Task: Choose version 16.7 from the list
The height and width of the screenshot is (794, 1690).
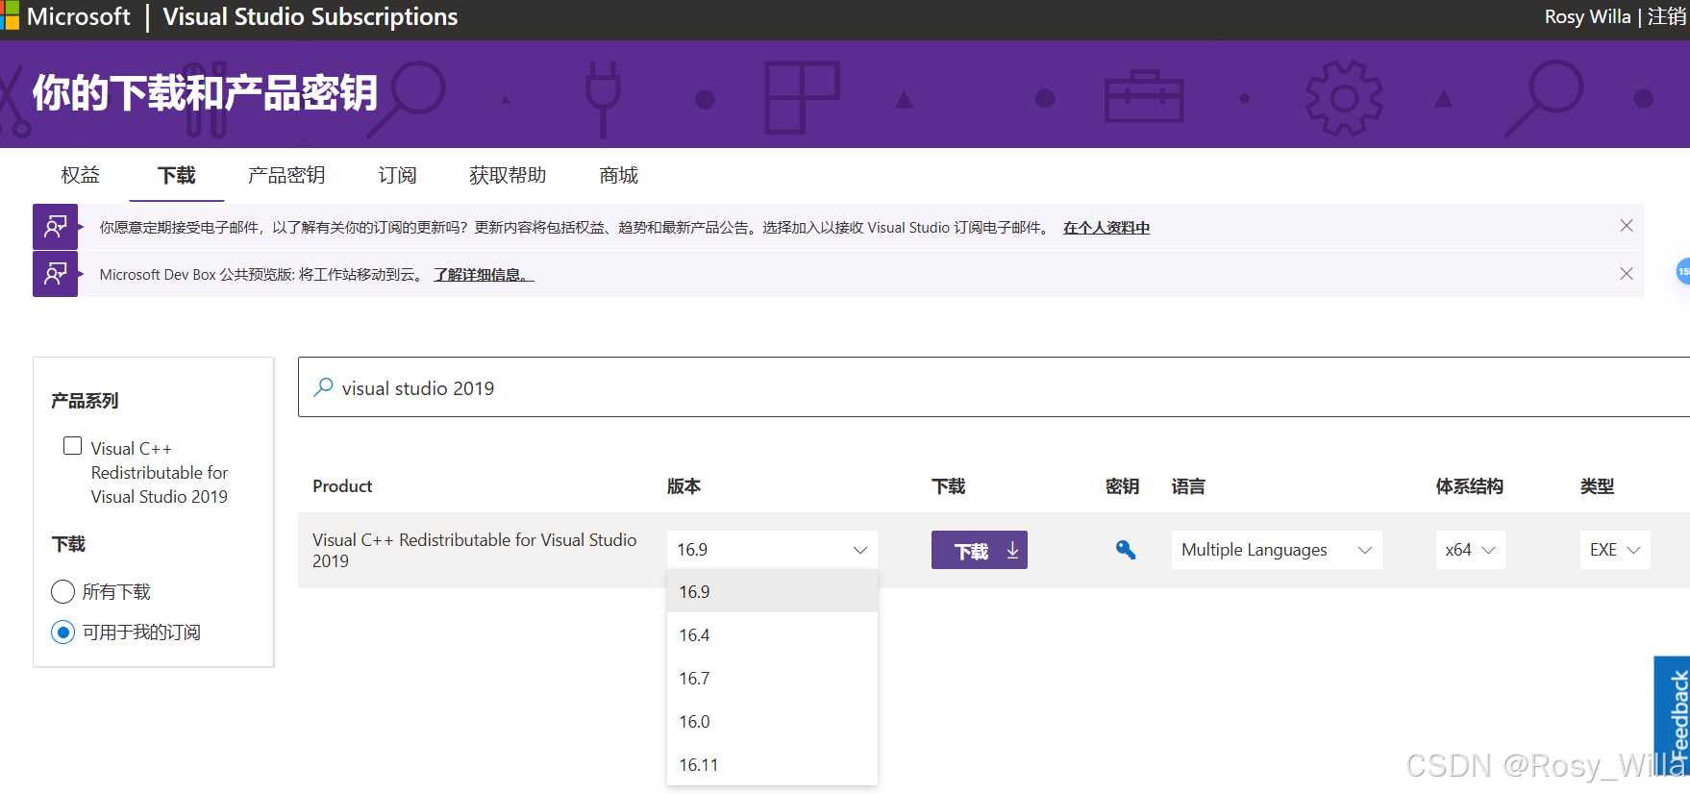Action: (772, 678)
